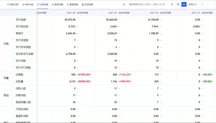
Task: Click the 2021-06 column header
Action: coord(71,13)
